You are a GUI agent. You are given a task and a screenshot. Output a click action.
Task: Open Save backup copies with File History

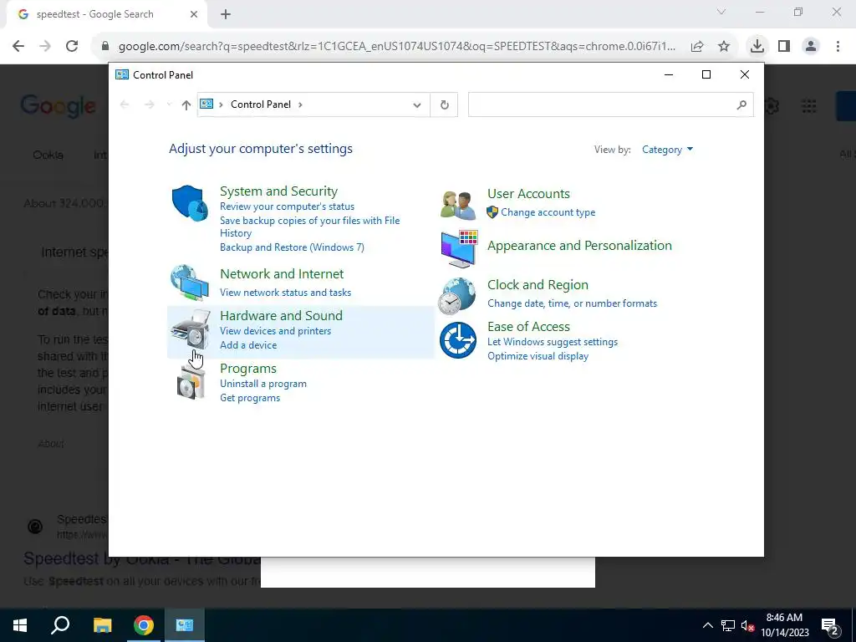click(309, 227)
